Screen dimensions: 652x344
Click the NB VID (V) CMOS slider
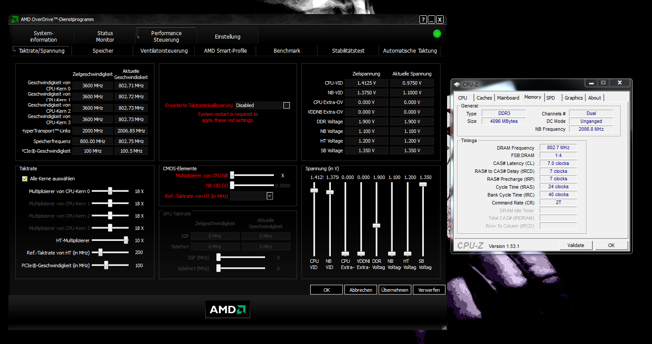point(252,185)
